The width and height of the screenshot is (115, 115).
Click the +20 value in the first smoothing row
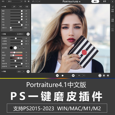26,11
